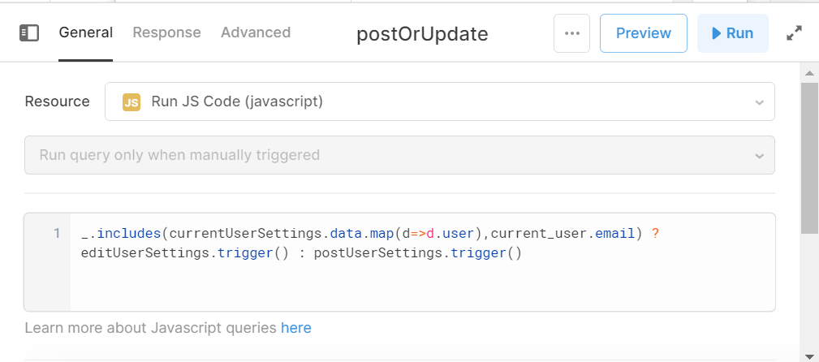Switch to the General tab
This screenshot has width=819, height=362.
86,32
